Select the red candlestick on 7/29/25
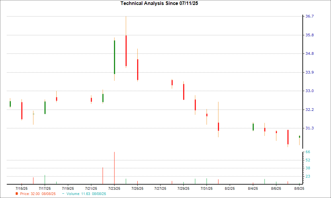Viewport: 331px width, 198px height. click(x=184, y=92)
